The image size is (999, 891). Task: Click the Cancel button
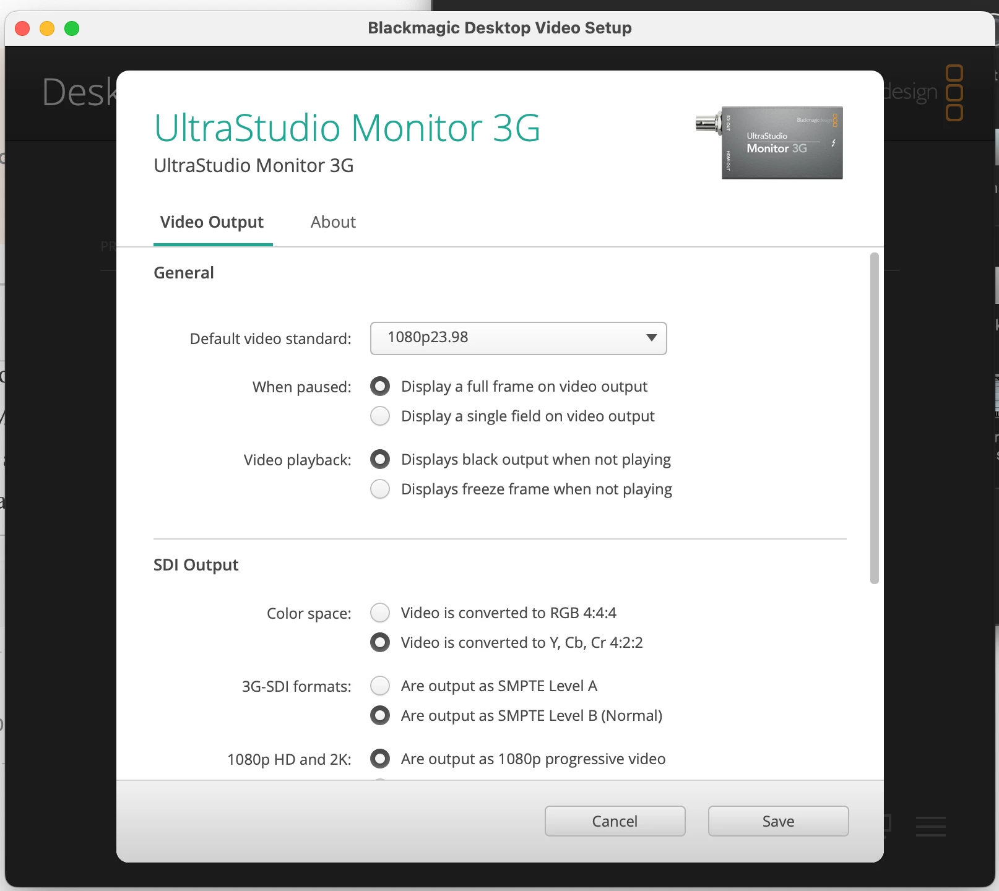tap(615, 821)
